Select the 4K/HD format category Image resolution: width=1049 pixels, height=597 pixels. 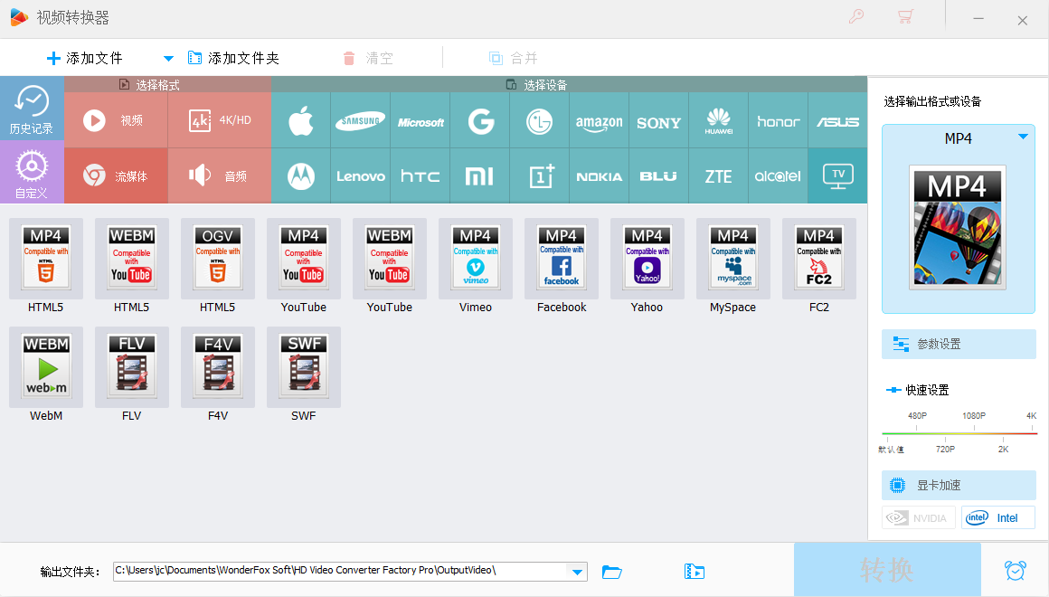[220, 120]
